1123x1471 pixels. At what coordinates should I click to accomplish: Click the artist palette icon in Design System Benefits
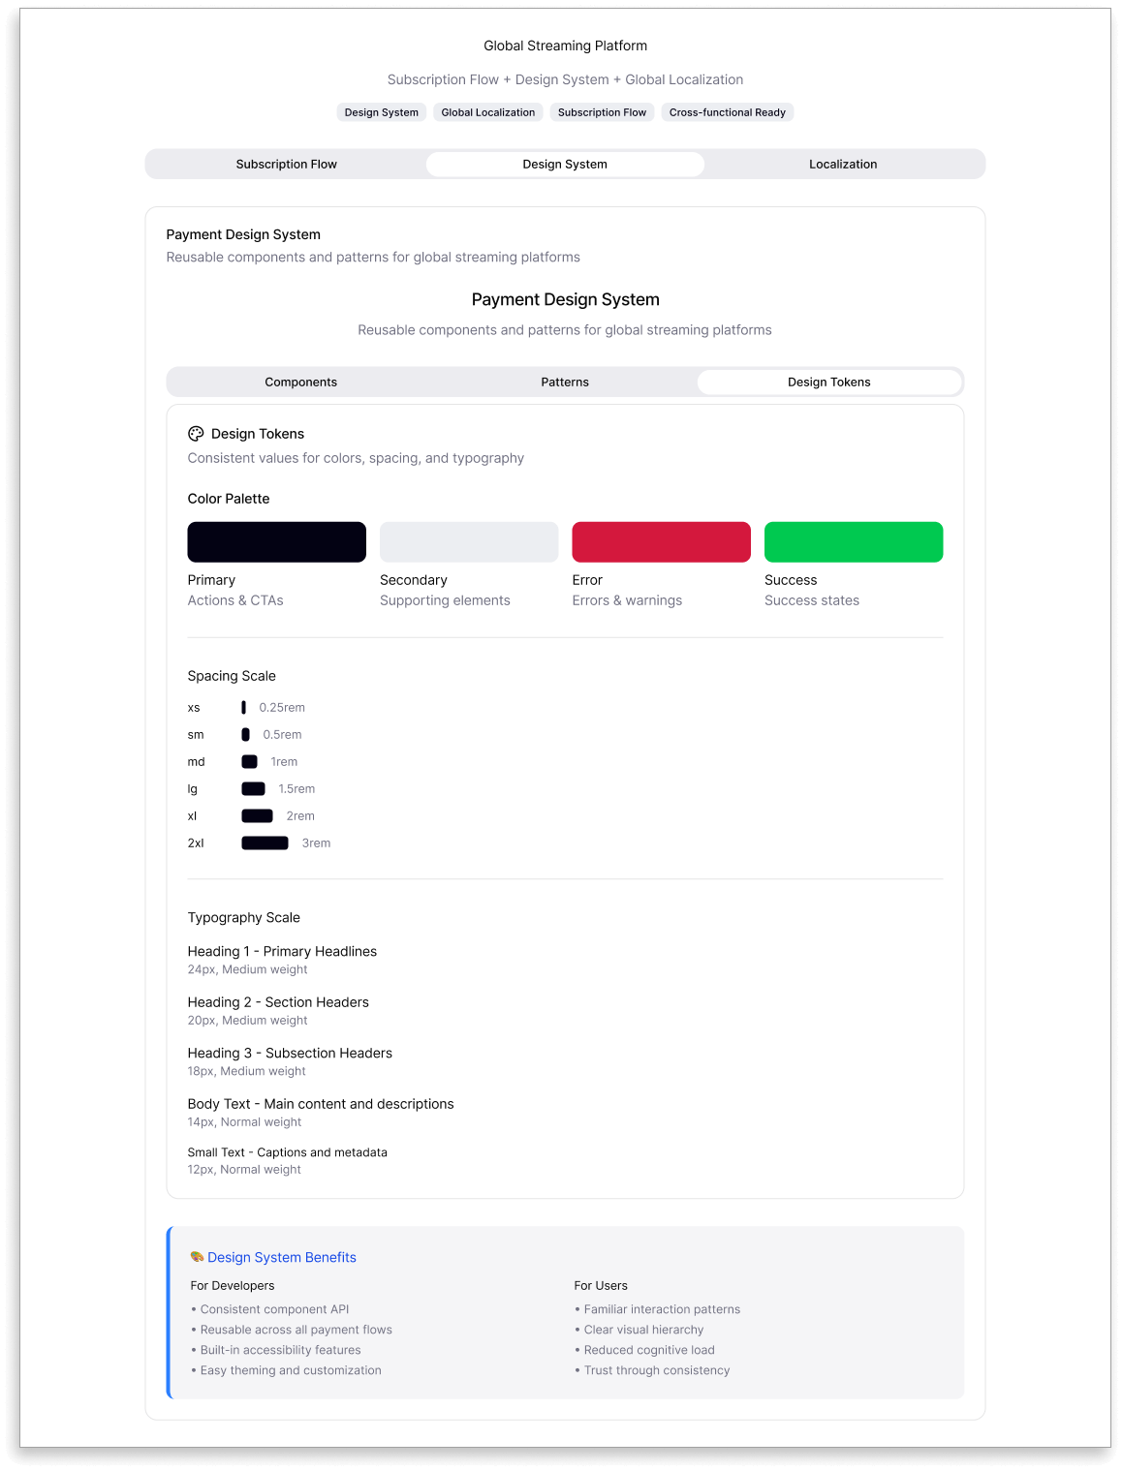pyautogui.click(x=197, y=1257)
